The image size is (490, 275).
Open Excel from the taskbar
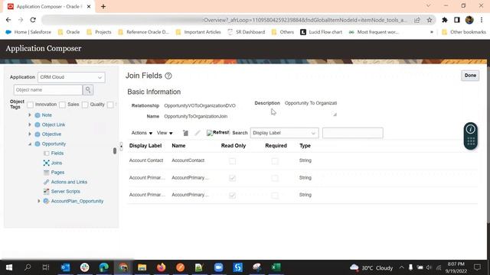(276, 267)
